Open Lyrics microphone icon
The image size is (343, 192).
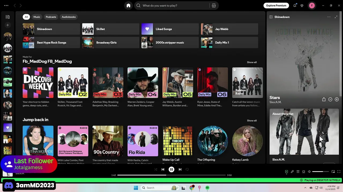pyautogui.click(x=292, y=172)
